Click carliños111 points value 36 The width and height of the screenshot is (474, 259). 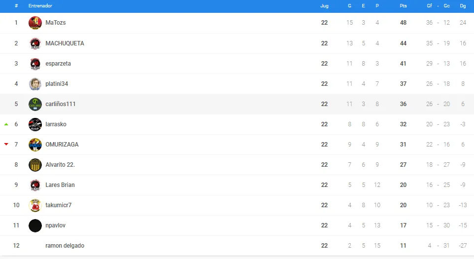(x=403, y=104)
